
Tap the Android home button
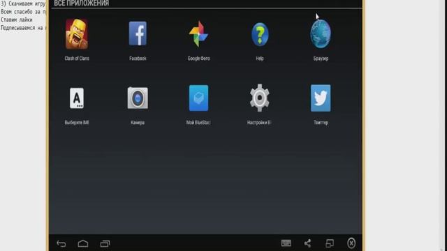tap(83, 243)
